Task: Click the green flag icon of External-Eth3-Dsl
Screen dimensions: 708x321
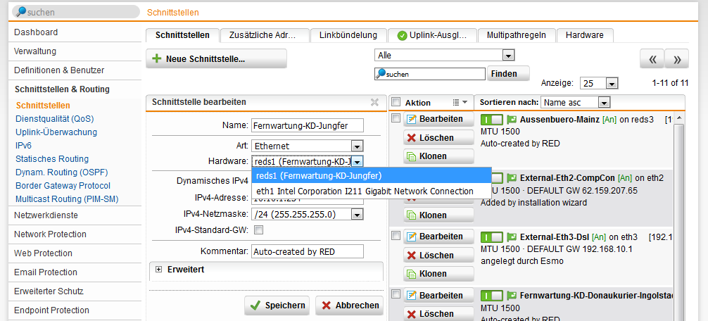Action: pos(511,237)
